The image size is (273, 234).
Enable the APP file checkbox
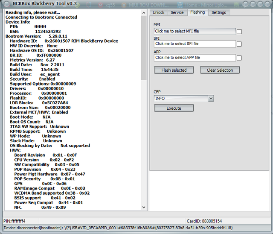pyautogui.click(x=239, y=58)
